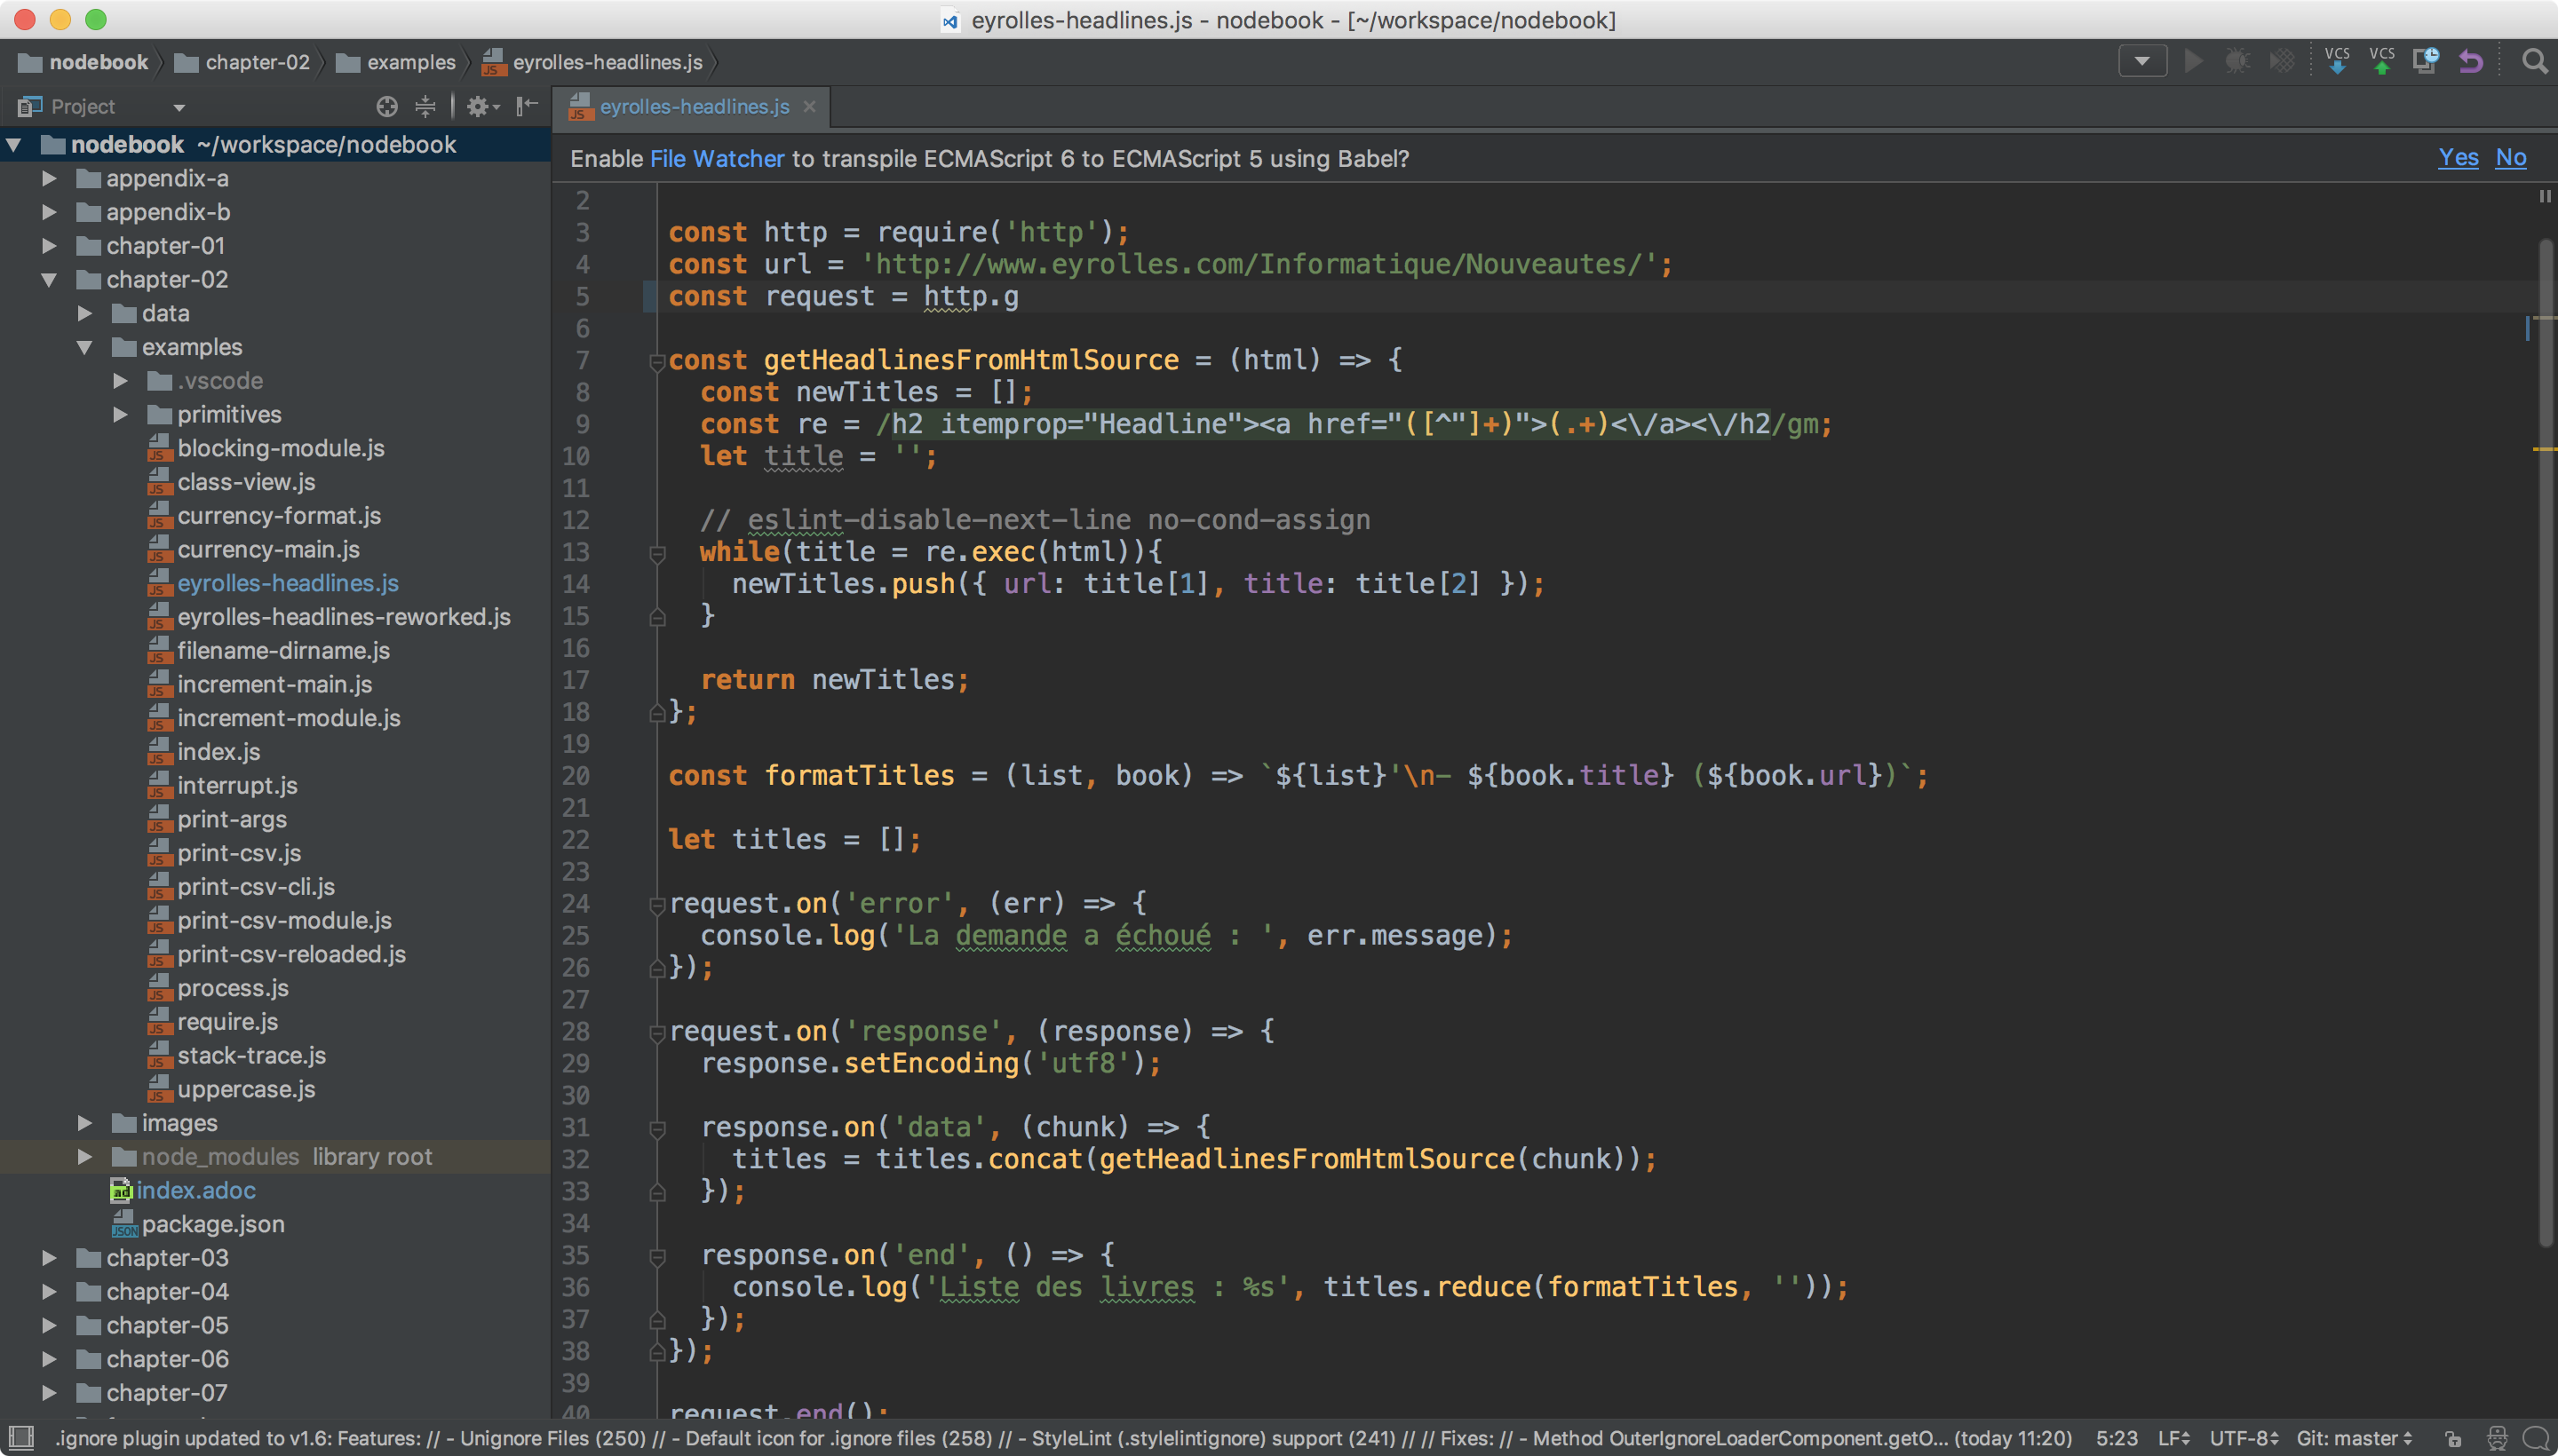
Task: Click the Recent Files history icon
Action: tap(2425, 61)
